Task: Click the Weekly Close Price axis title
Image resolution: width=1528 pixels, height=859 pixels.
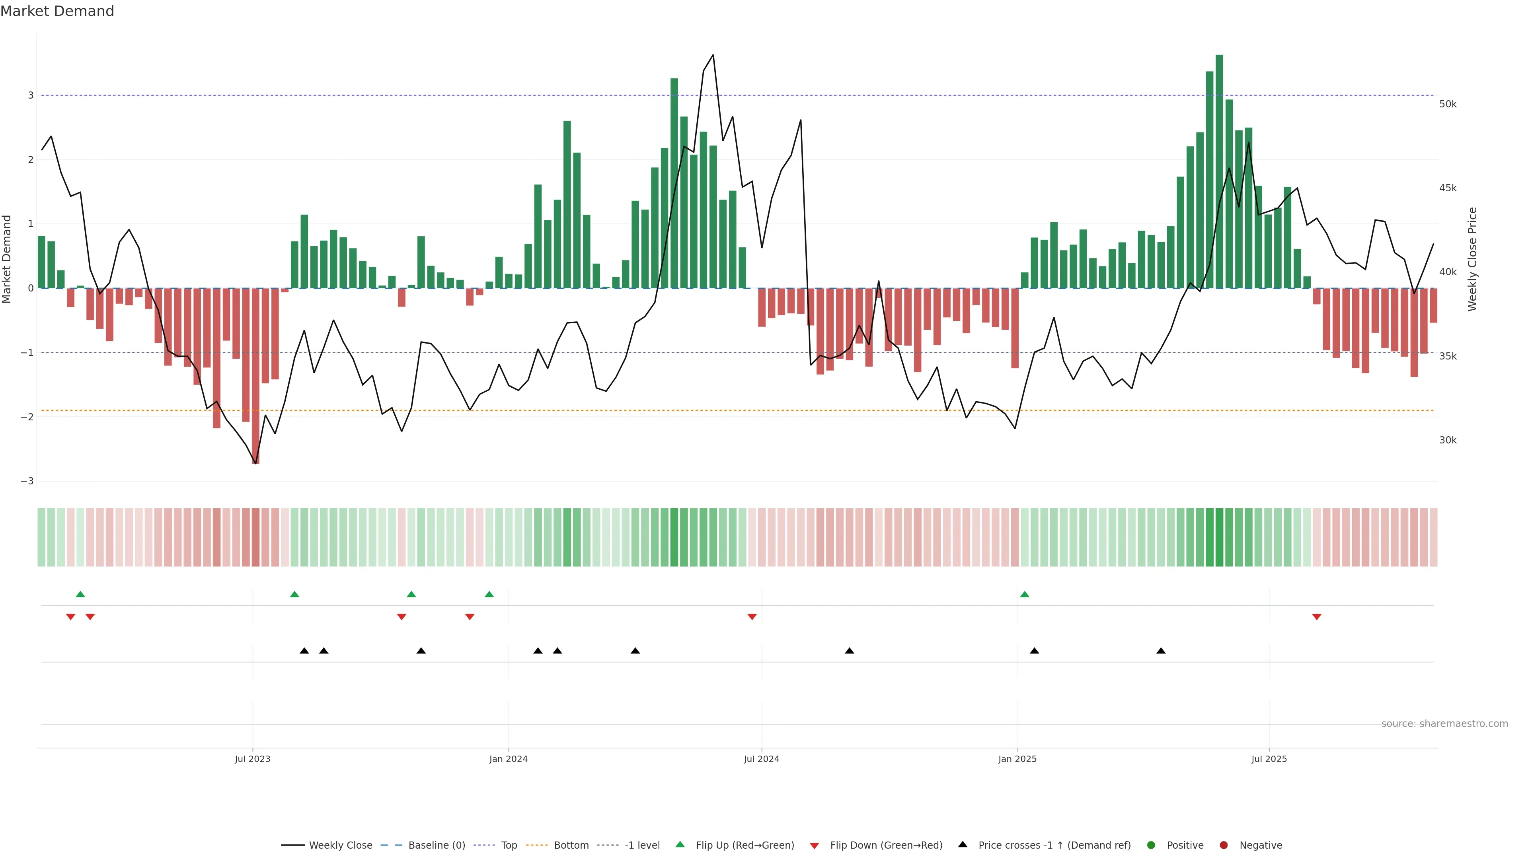Action: point(1472,259)
